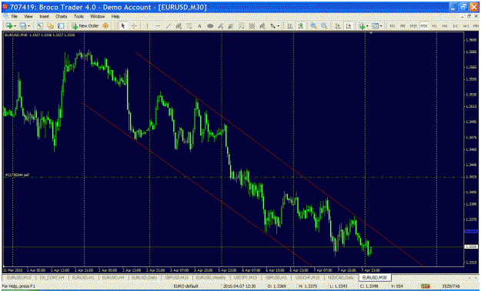Select the H4 timeframe button

[x=445, y=26]
